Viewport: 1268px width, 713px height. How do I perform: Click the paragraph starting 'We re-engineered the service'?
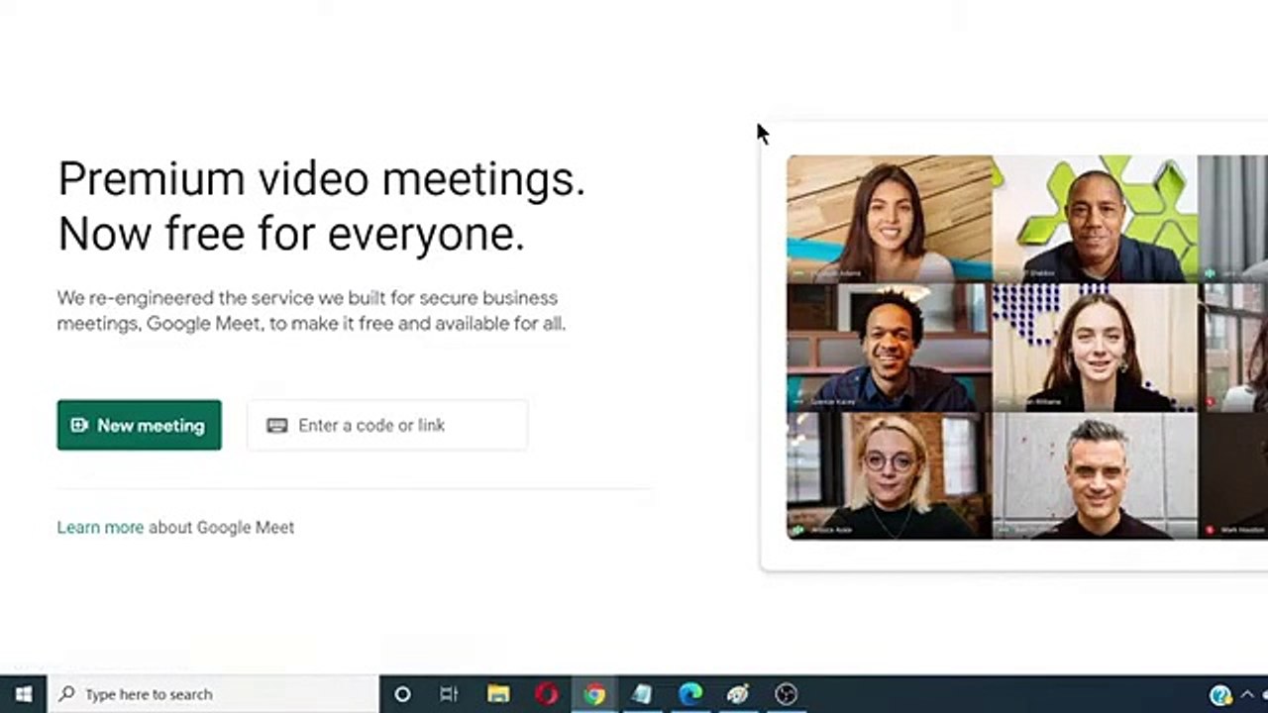tap(311, 310)
